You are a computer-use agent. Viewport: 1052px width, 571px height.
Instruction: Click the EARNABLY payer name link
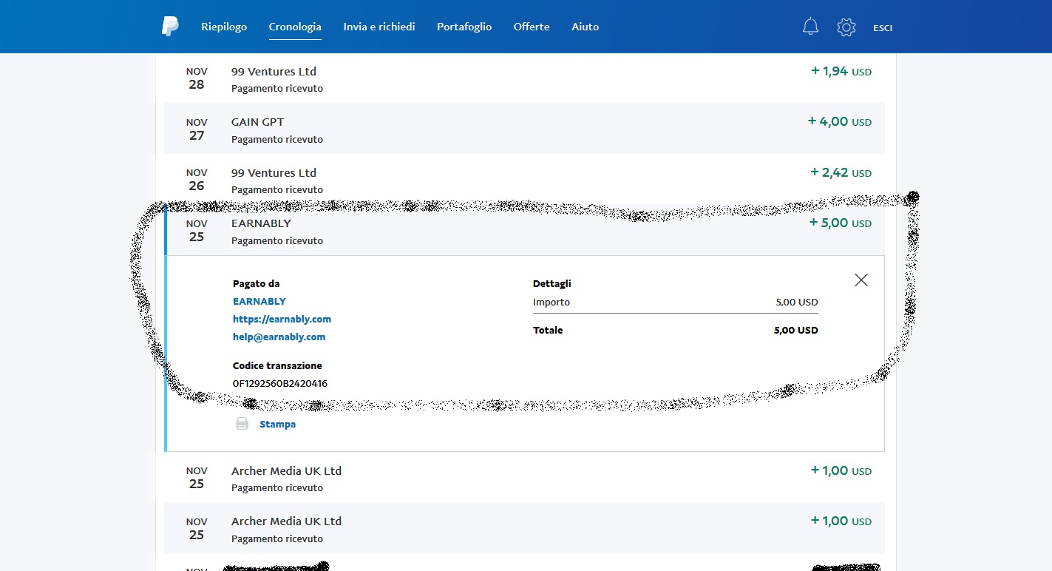click(x=259, y=301)
